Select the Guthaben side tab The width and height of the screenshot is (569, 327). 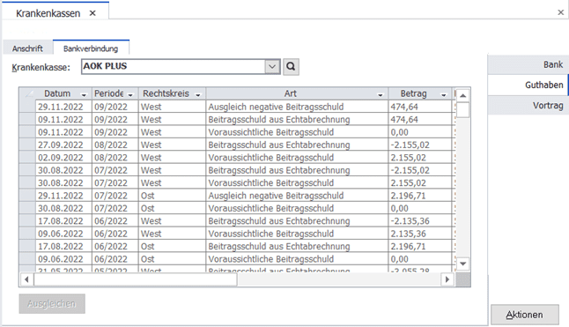pos(528,85)
